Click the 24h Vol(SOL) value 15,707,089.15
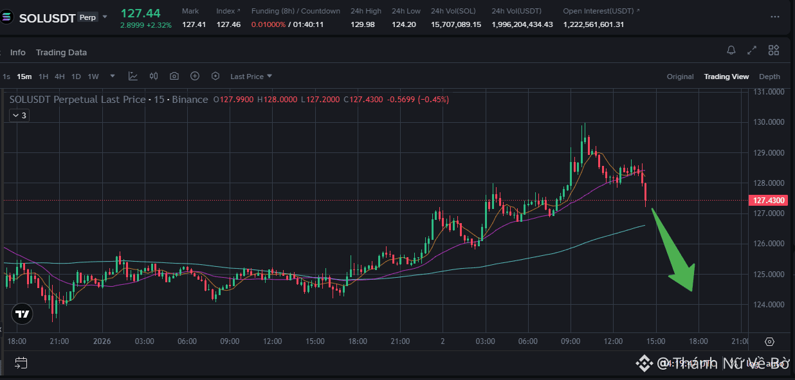The image size is (795, 380). click(456, 24)
